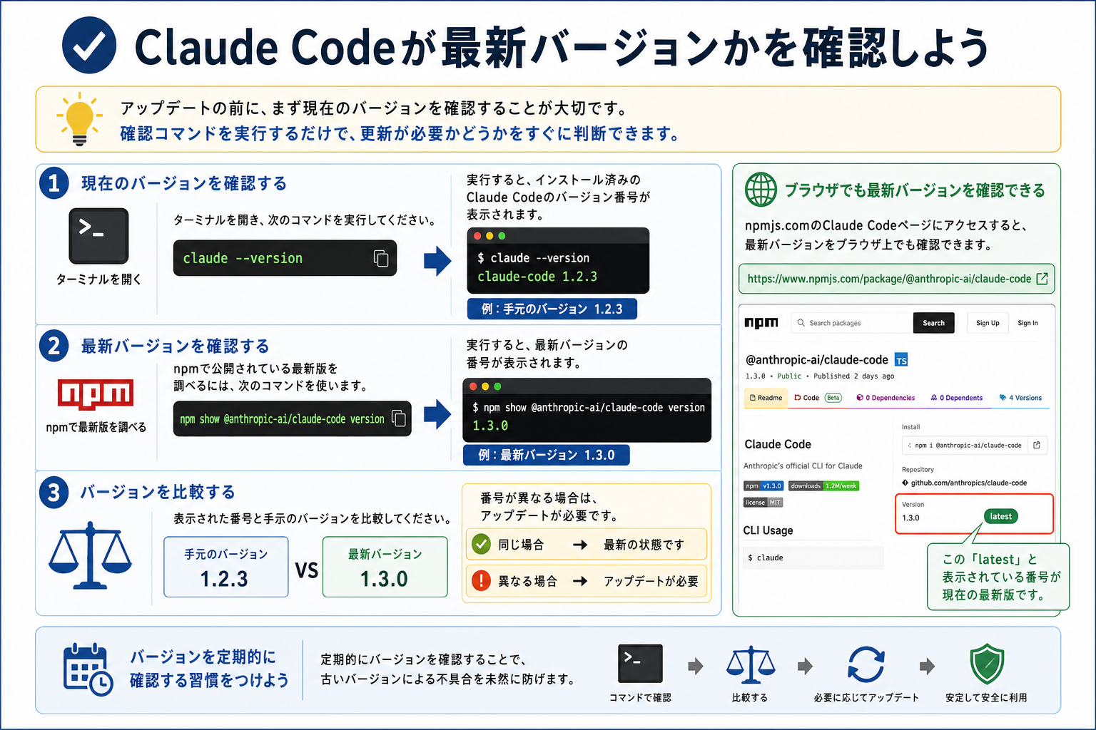The image size is (1096, 730).
Task: Click the green globe icon in browser panel
Action: 761,190
